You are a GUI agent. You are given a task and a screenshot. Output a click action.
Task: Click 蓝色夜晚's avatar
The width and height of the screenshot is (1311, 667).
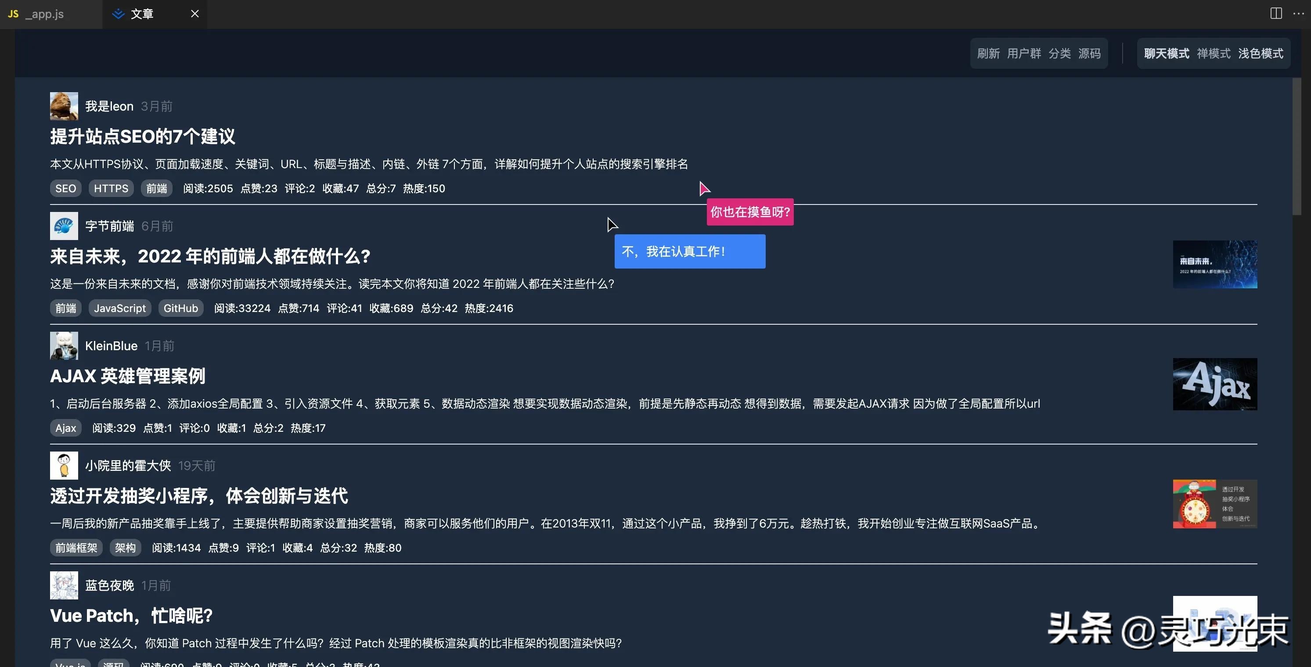[x=64, y=585]
